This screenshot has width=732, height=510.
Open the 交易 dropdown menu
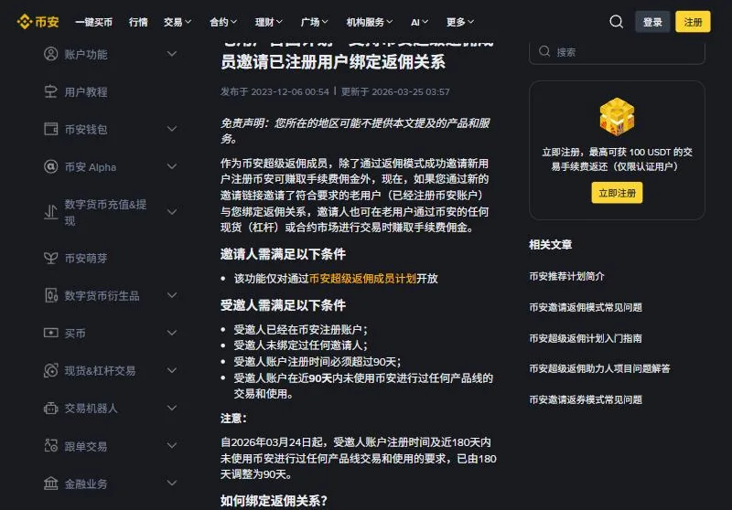click(x=178, y=22)
